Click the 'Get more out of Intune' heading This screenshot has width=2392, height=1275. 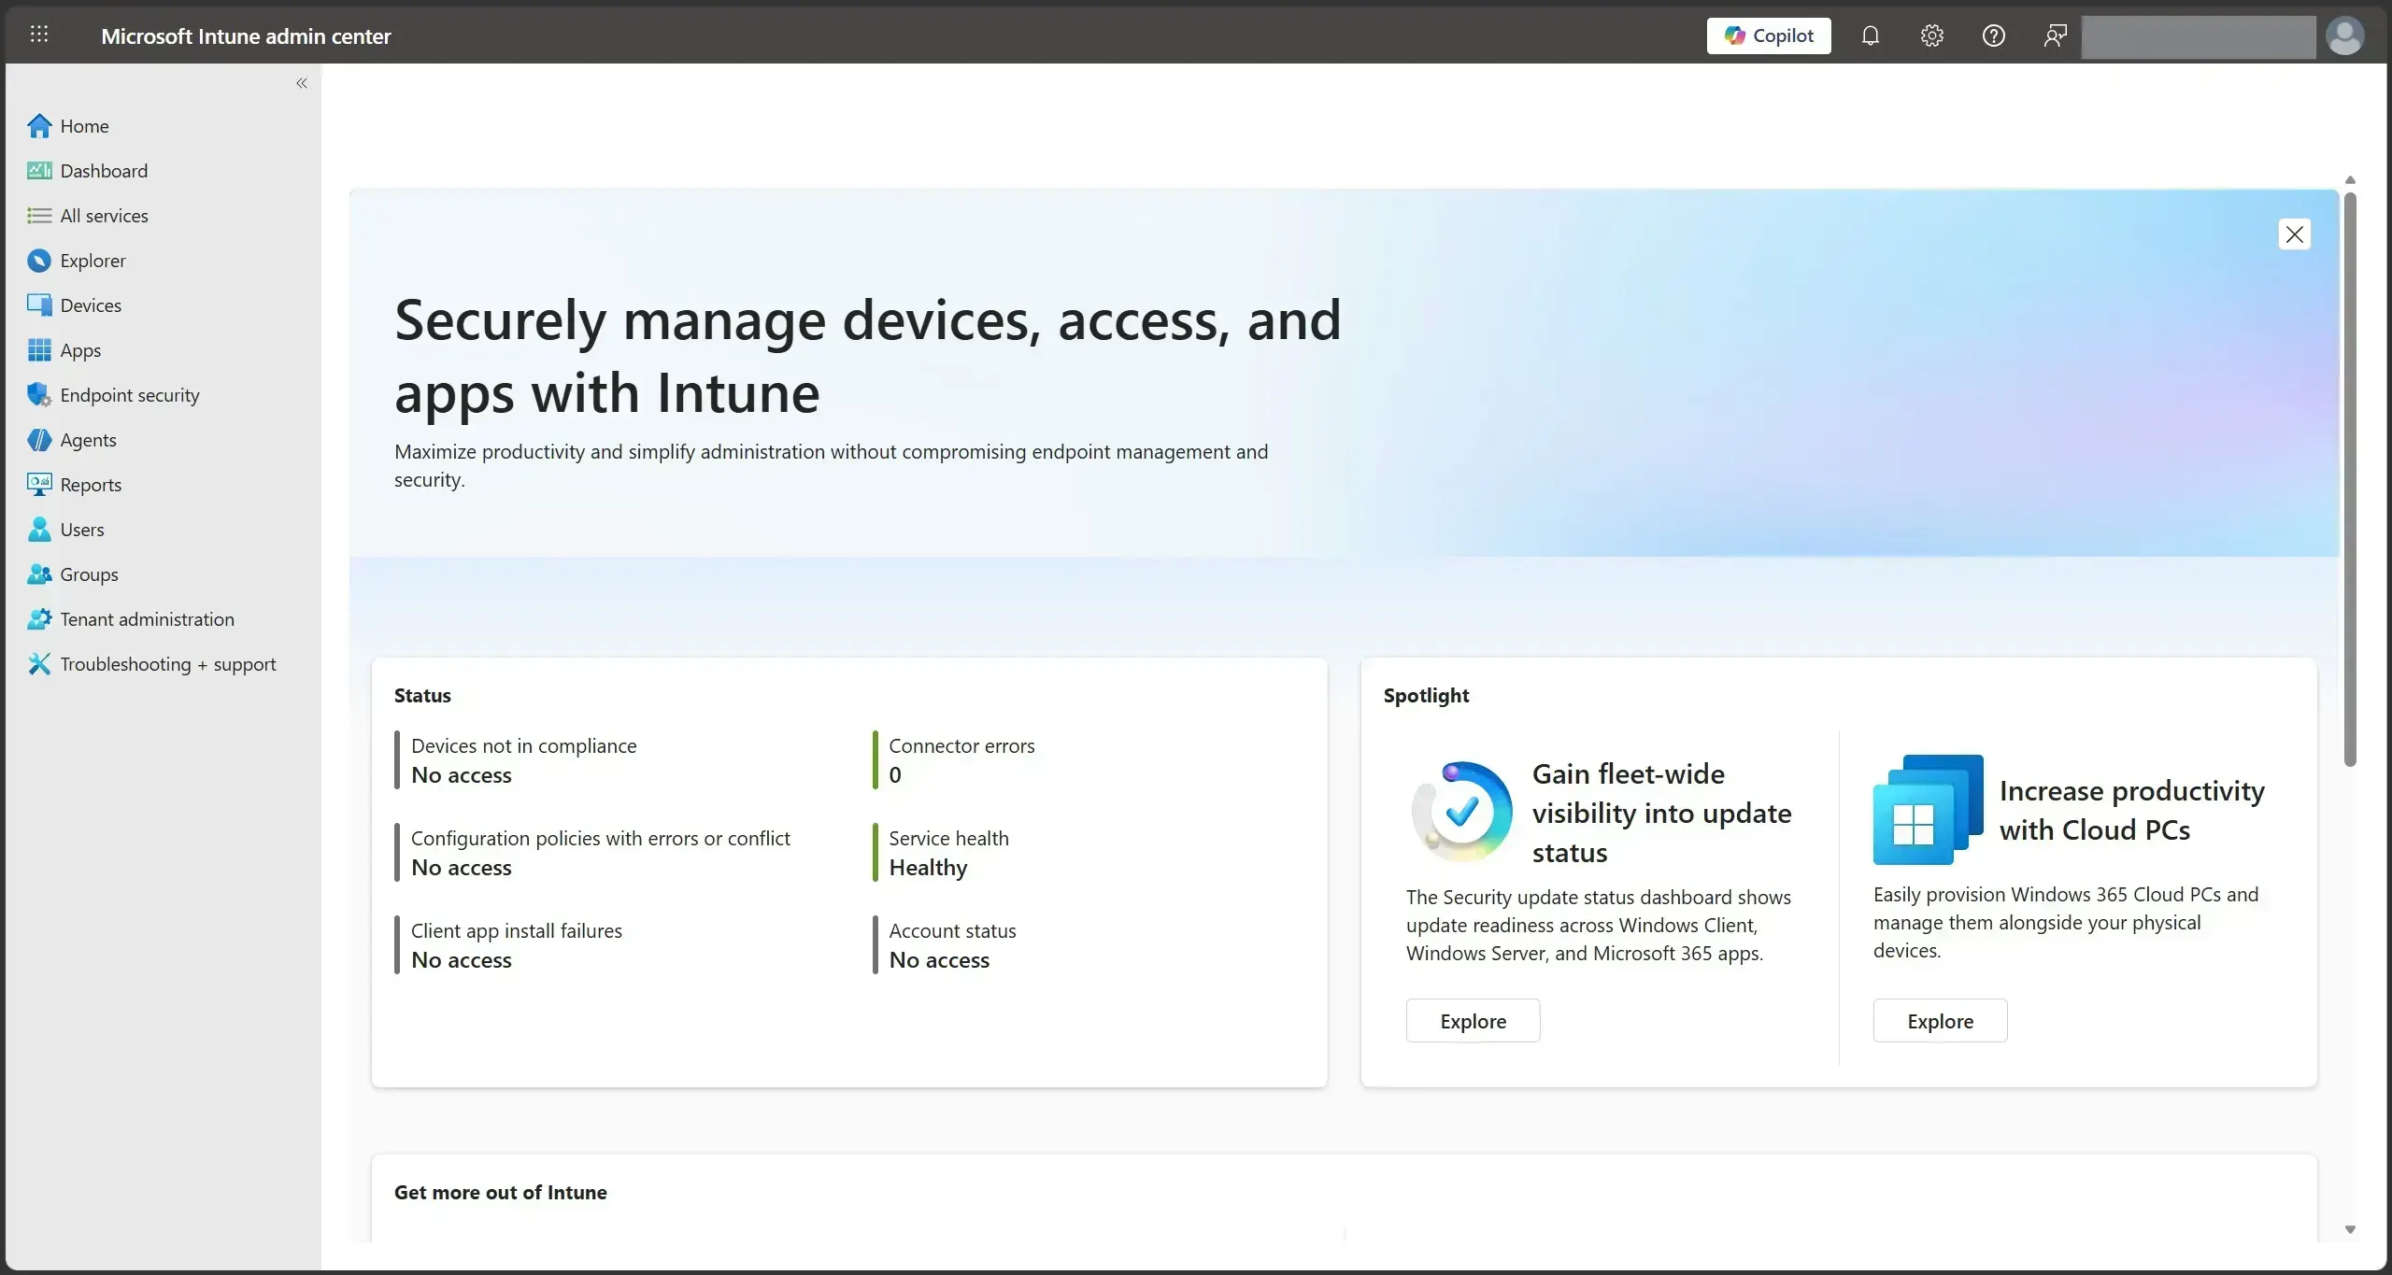(501, 1192)
